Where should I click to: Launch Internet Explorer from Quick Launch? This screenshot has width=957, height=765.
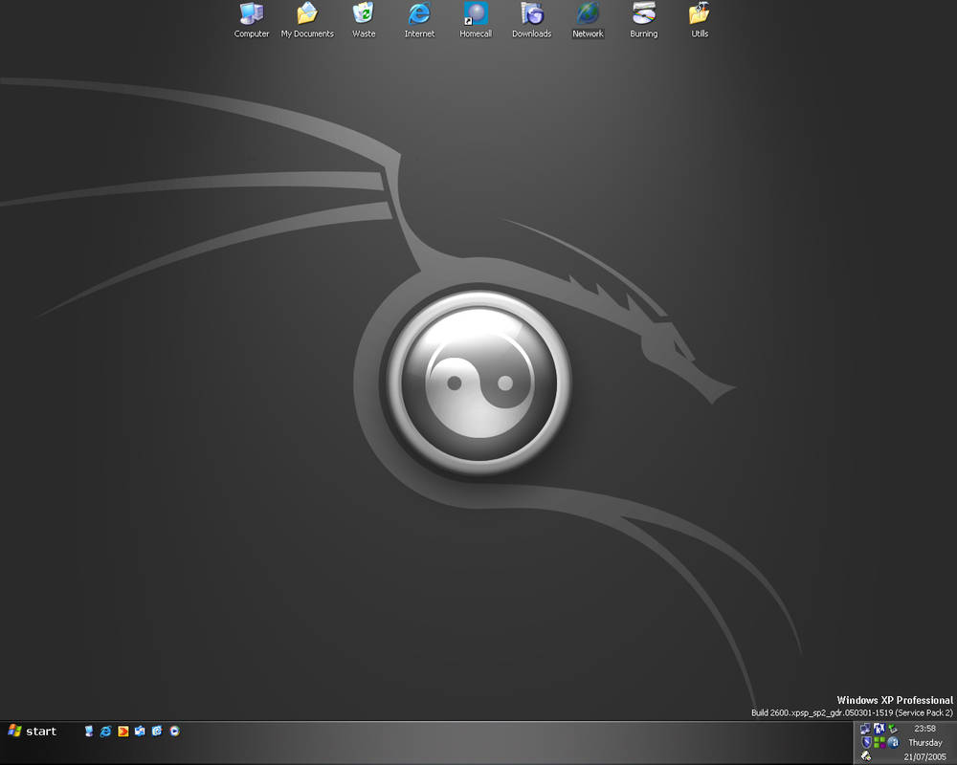click(105, 732)
